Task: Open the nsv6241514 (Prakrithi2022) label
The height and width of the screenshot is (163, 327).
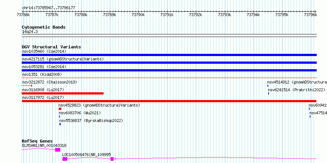Action: point(297,90)
